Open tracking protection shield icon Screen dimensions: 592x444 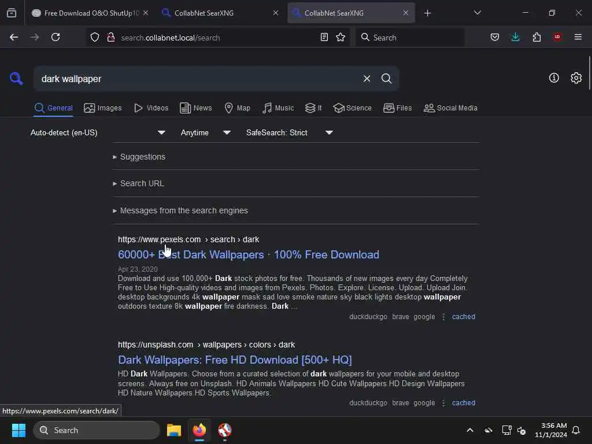click(x=95, y=37)
